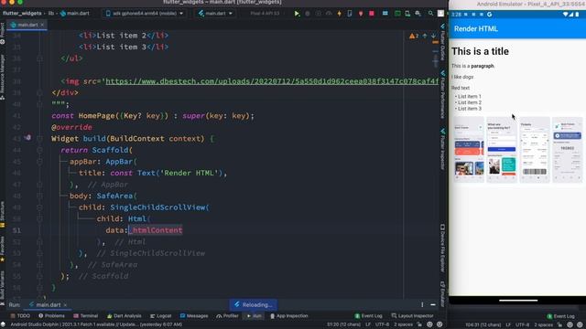Click the UTF-8 encoding status entry
Screen dimensions: 586x329
383,324
